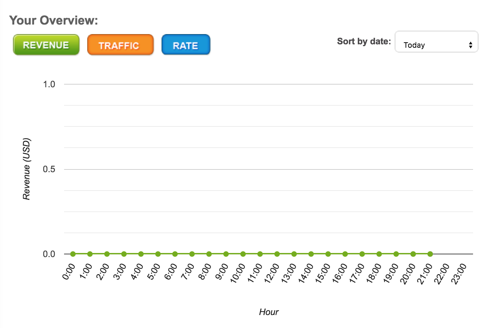This screenshot has width=501, height=328.
Task: Open the Sort by date dropdown
Action: coord(436,42)
